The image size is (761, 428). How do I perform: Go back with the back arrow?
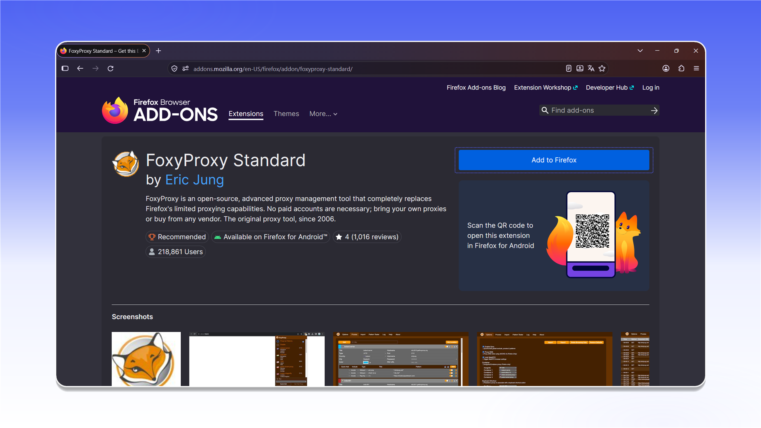(80, 69)
